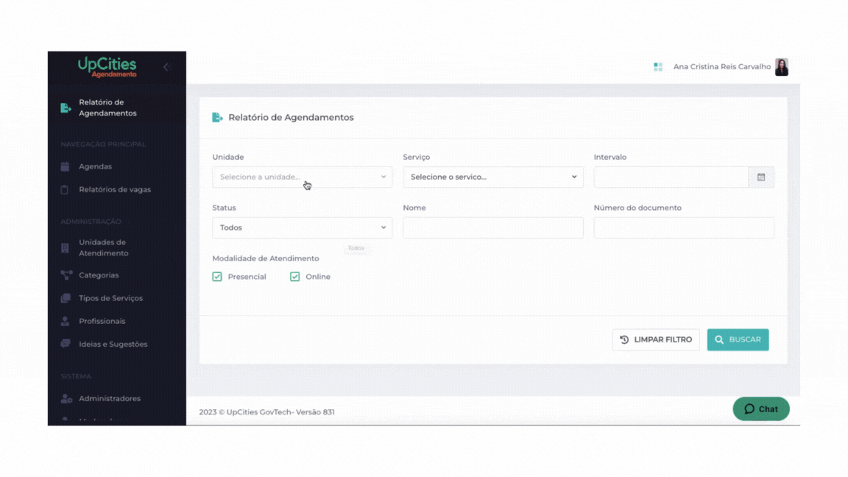Open Relatórios de vagas menu item

point(115,190)
